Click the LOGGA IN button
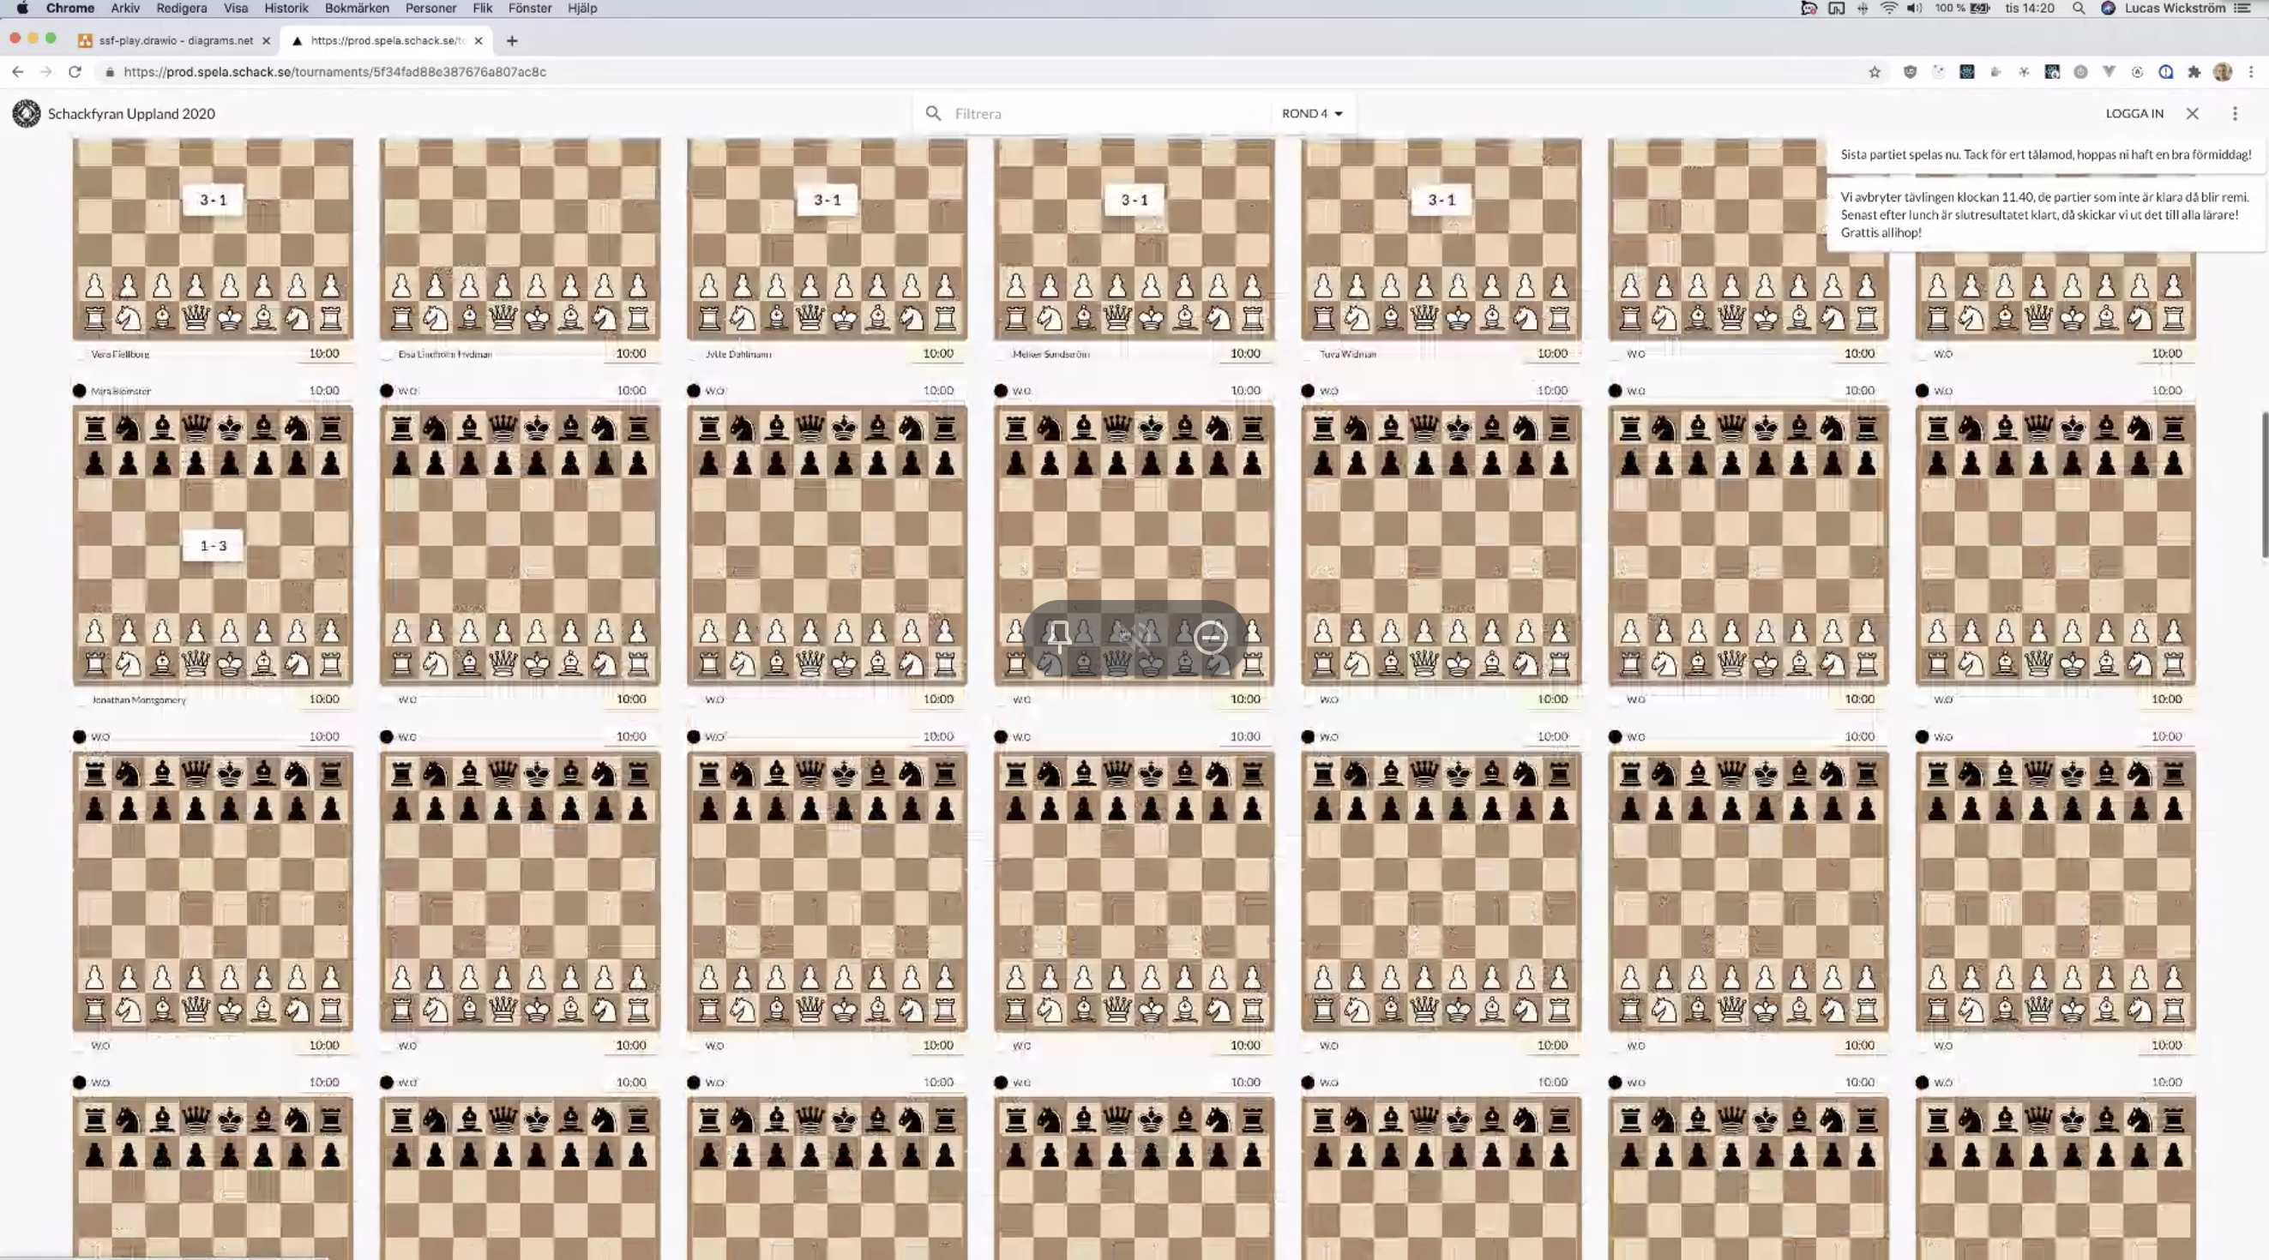Viewport: 2269px width, 1260px height. (2134, 114)
